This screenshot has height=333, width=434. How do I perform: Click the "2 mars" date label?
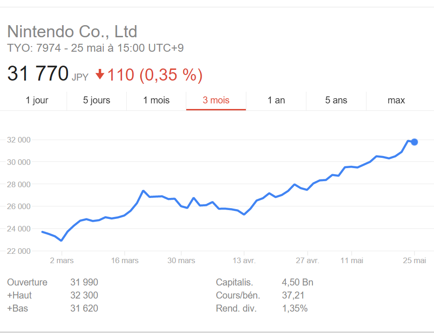(61, 260)
